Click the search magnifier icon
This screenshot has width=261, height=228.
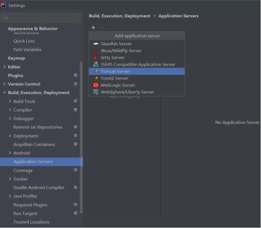[x=6, y=17]
